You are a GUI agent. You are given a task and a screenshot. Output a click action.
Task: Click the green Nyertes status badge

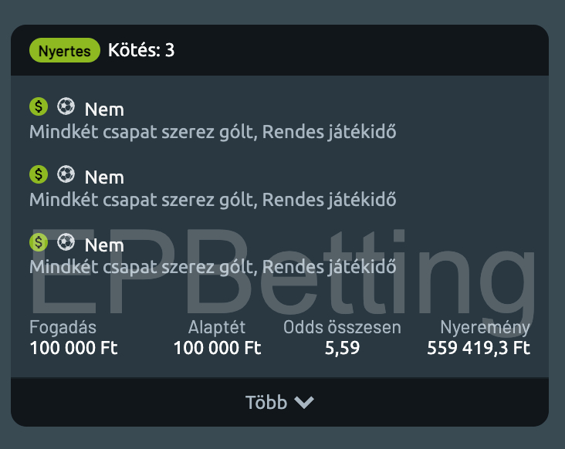[65, 51]
